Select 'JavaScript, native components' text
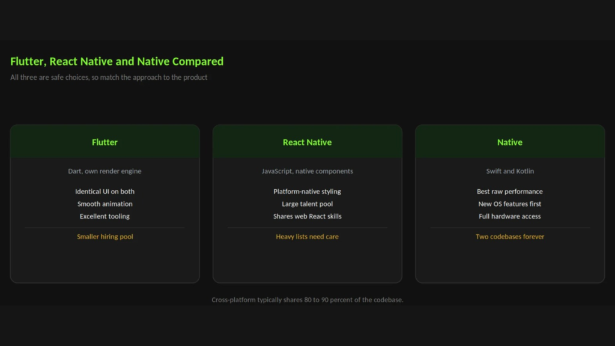 coord(307,171)
